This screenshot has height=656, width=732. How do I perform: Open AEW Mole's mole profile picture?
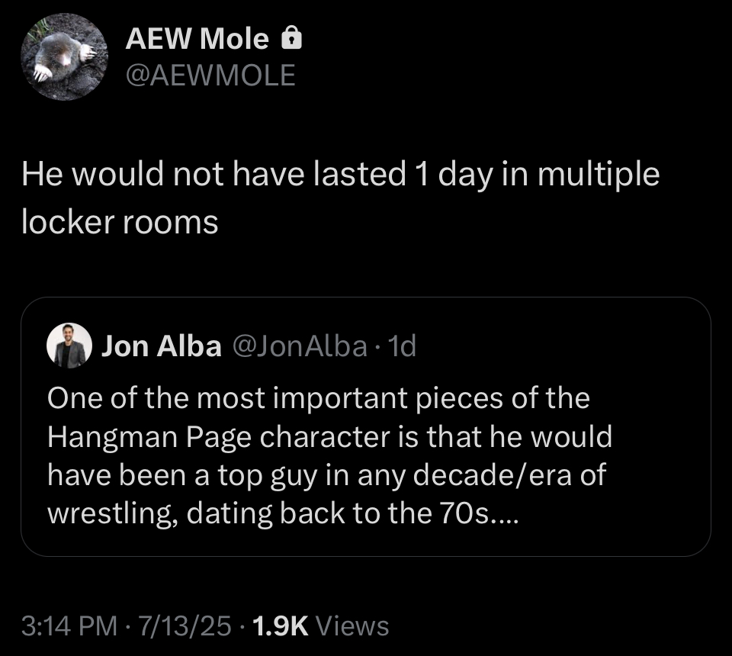64,58
